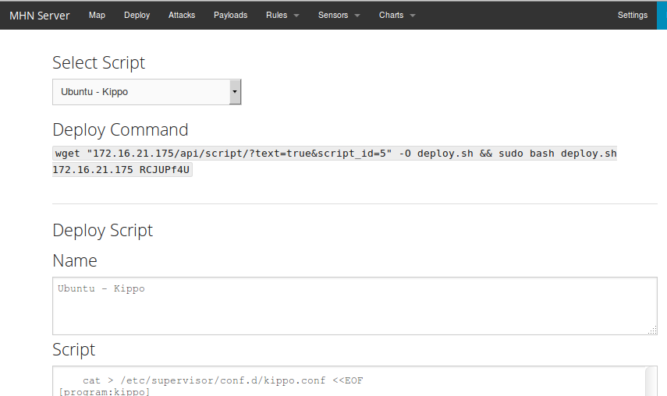
Task: Open the Attacks page
Action: pos(182,16)
